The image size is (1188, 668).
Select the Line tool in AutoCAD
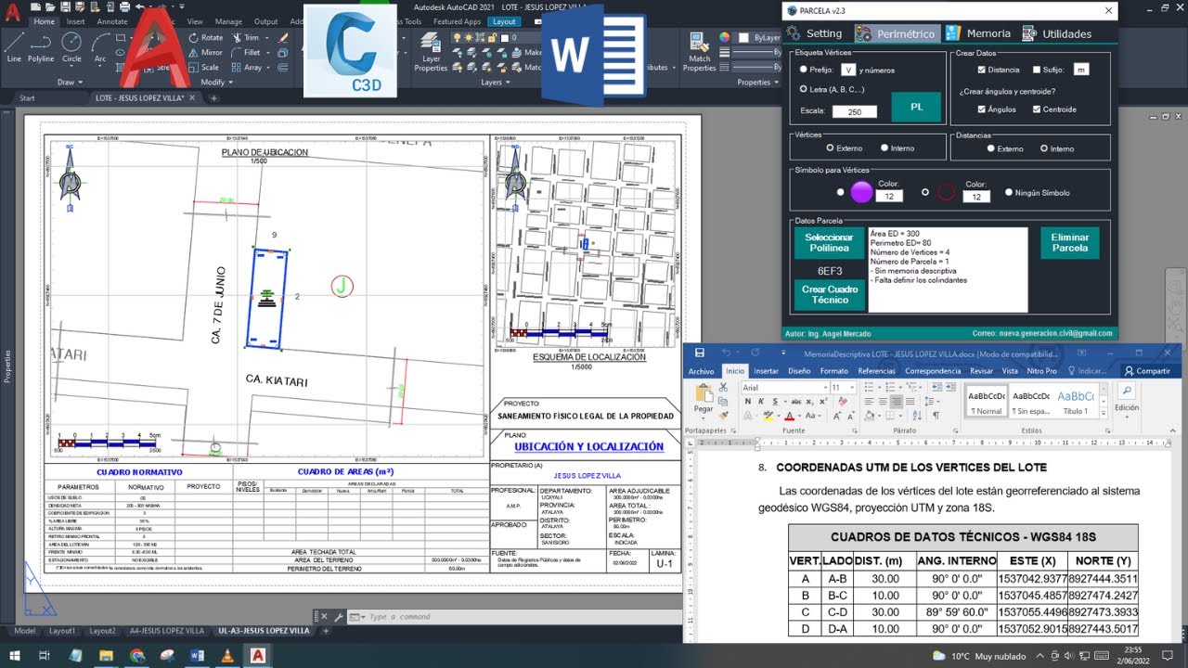click(x=14, y=45)
